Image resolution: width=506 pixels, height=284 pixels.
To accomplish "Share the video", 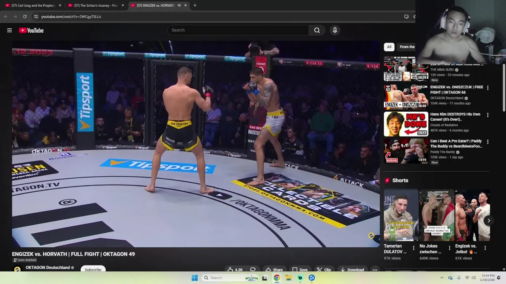I will [x=274, y=270].
